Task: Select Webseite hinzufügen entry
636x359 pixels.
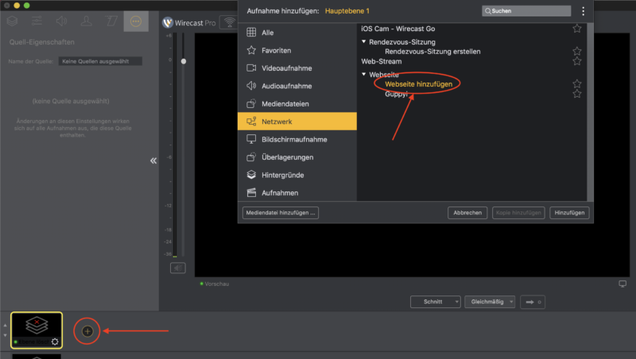Action: pyautogui.click(x=419, y=84)
